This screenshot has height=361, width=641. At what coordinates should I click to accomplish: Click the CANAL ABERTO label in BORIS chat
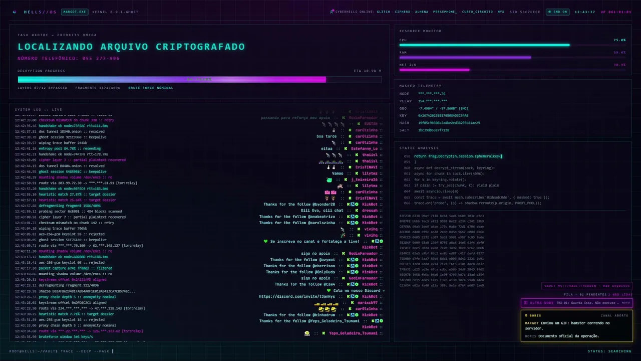pyautogui.click(x=614, y=315)
